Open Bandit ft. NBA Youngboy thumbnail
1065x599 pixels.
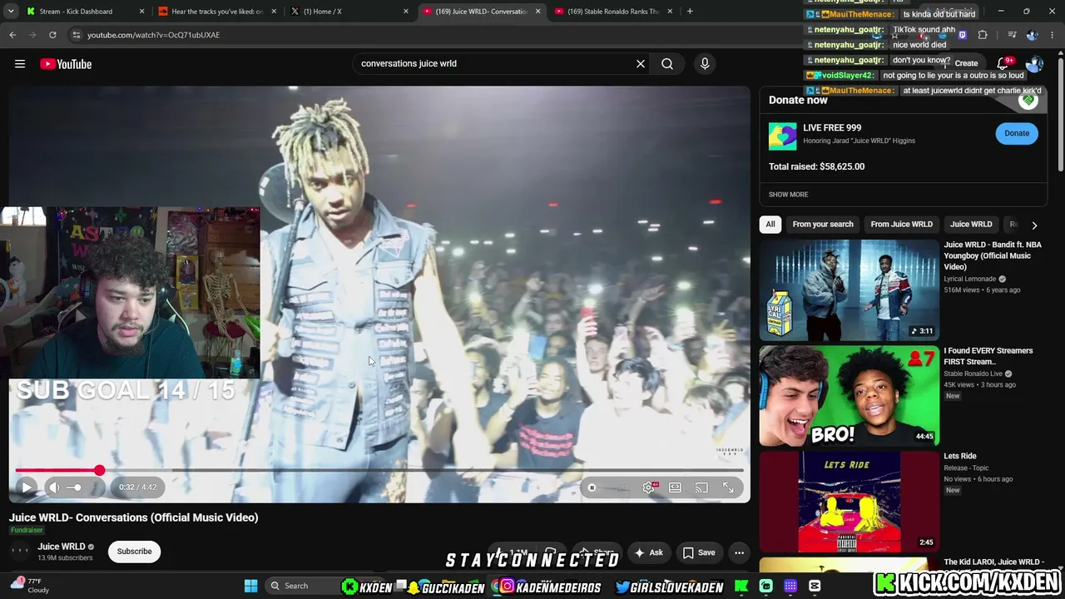point(849,290)
